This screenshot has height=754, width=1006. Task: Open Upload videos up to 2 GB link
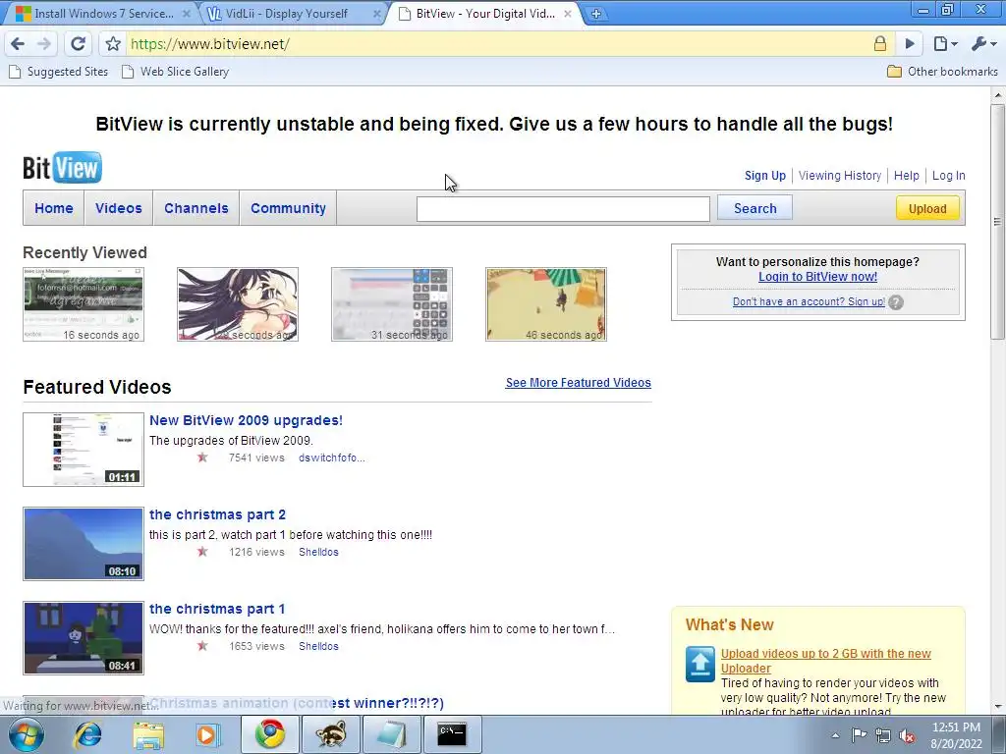(825, 661)
